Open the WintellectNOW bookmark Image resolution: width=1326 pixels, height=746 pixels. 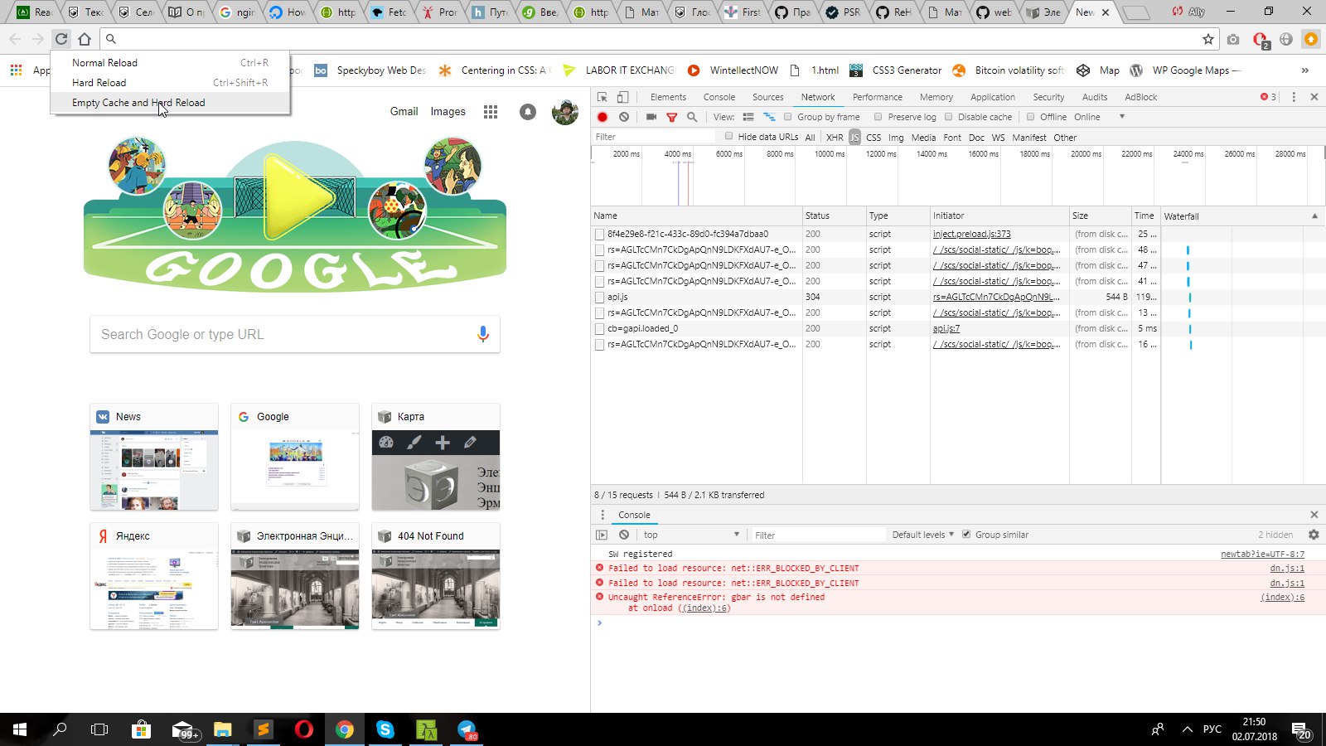(x=733, y=70)
